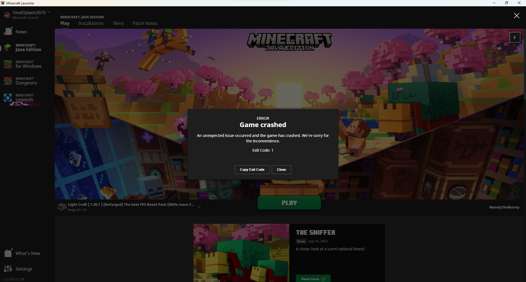Click the right carousel arrow

tap(515, 37)
